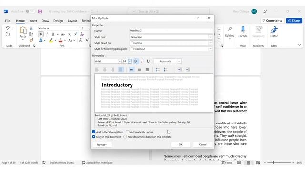Open the Style based on dropdown
The height and width of the screenshot is (171, 305).
point(210,43)
